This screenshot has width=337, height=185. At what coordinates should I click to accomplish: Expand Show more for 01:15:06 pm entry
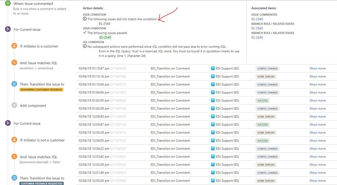(317, 84)
